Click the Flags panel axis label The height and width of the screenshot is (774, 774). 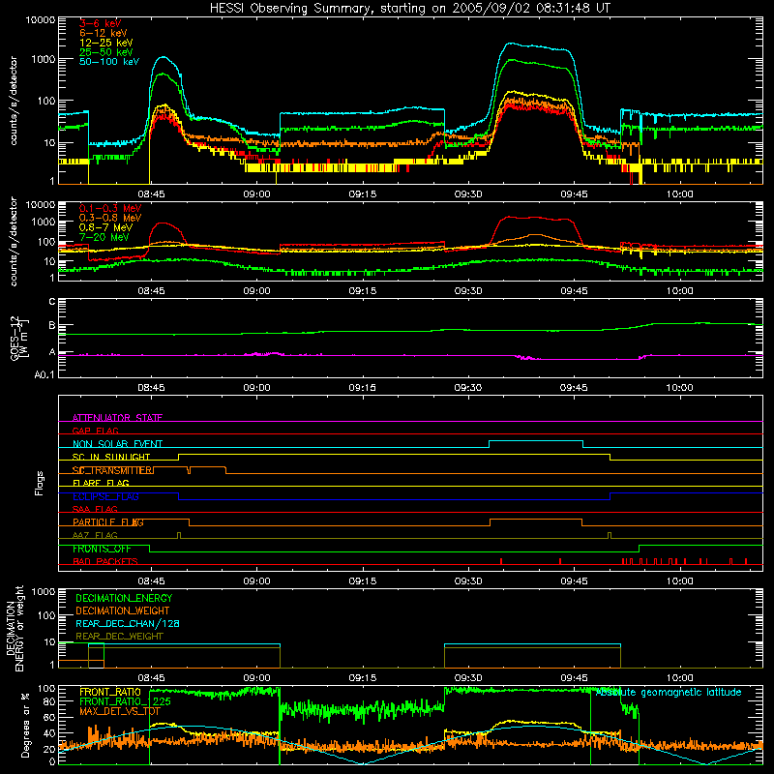(x=39, y=483)
